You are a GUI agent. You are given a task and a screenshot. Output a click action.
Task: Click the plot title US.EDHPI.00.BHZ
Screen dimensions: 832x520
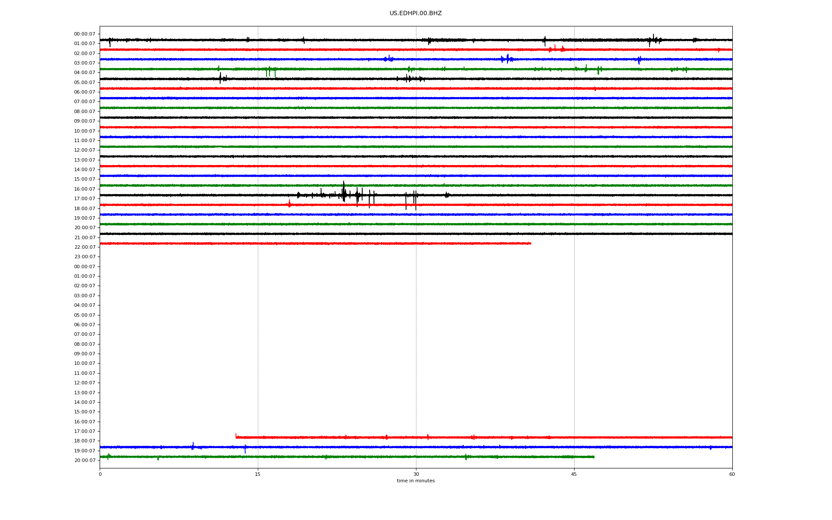(x=416, y=13)
